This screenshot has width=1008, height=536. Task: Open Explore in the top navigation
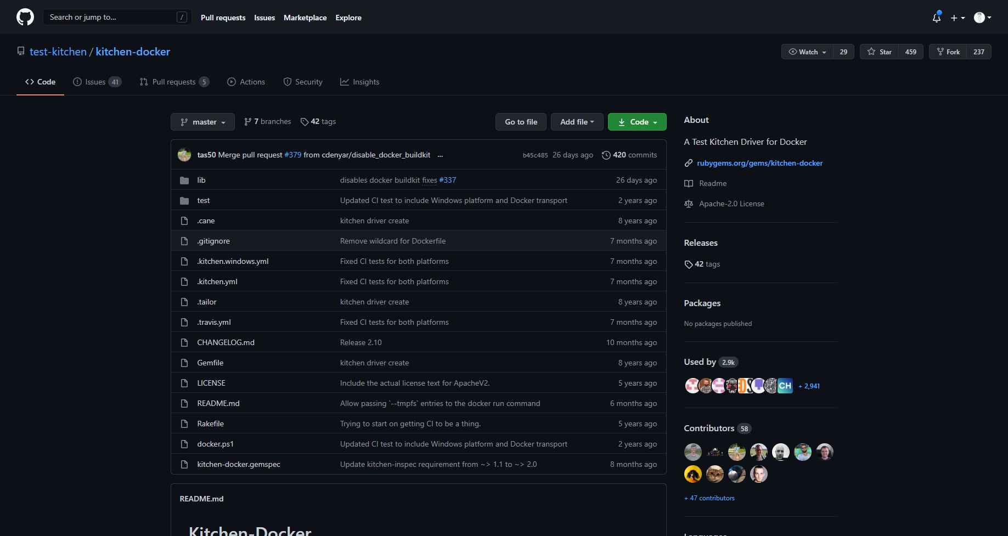tap(348, 18)
